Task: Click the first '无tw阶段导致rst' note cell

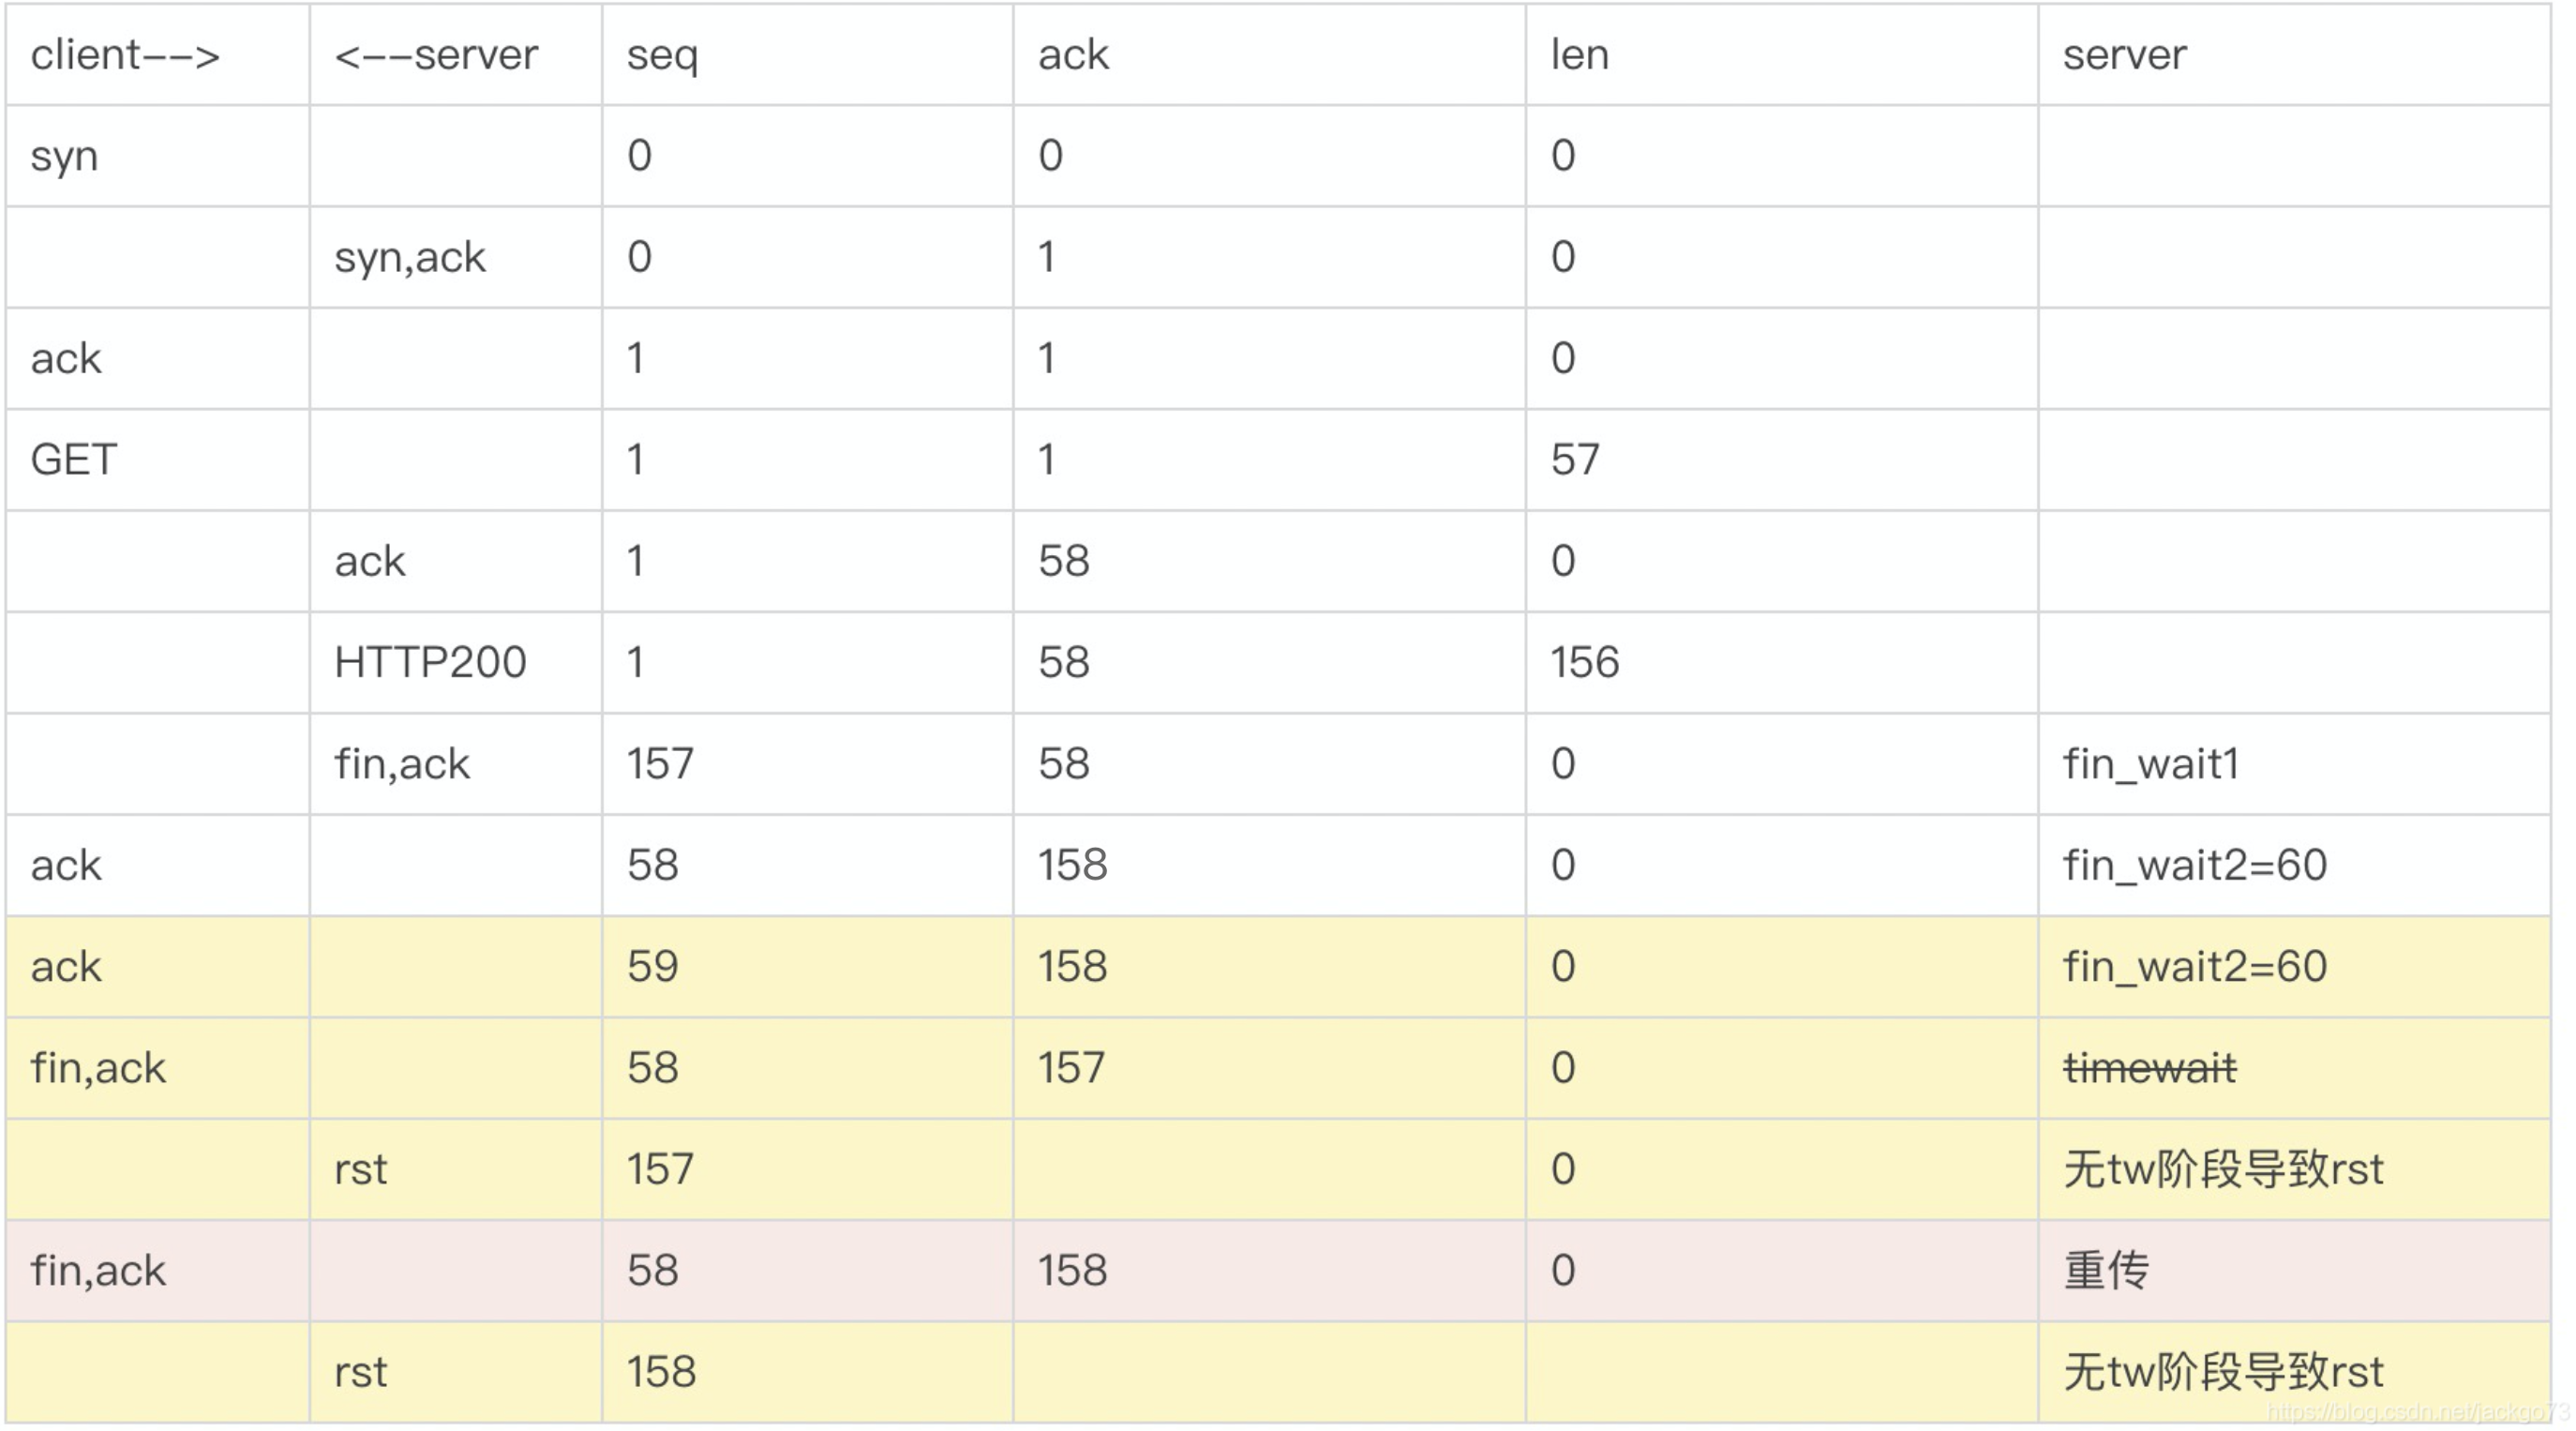Action: point(2223,1169)
